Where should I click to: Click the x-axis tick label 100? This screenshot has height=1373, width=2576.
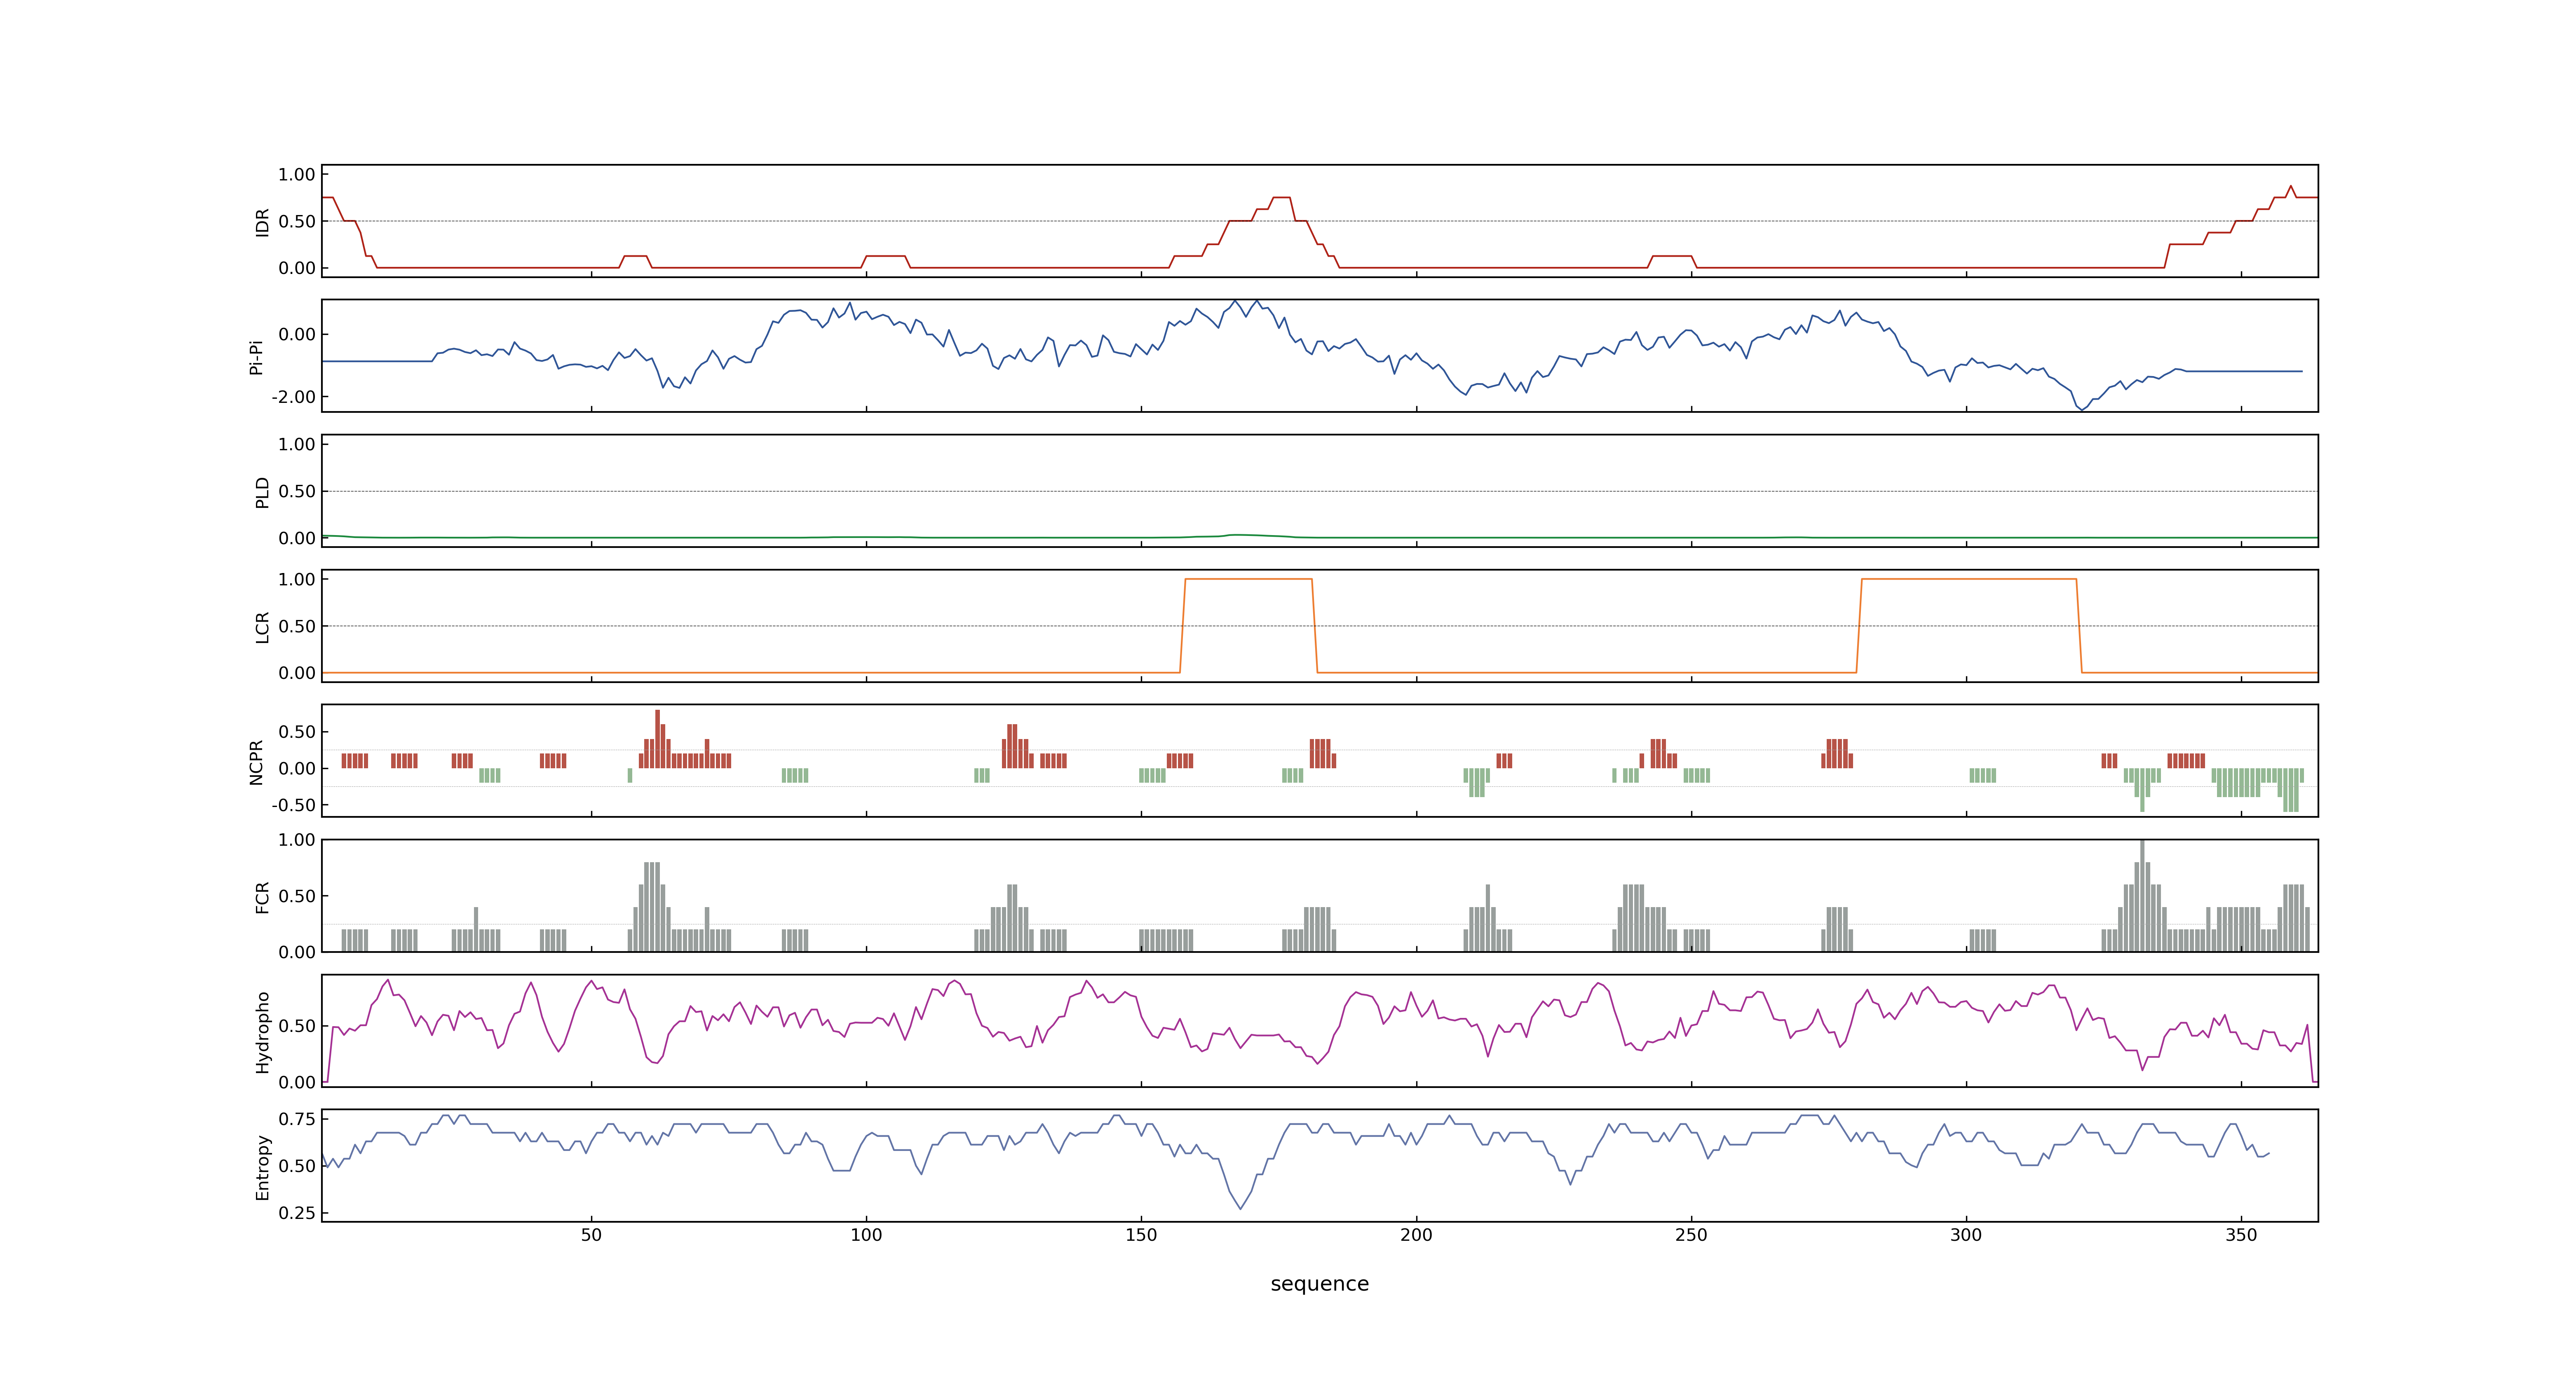coord(866,1235)
